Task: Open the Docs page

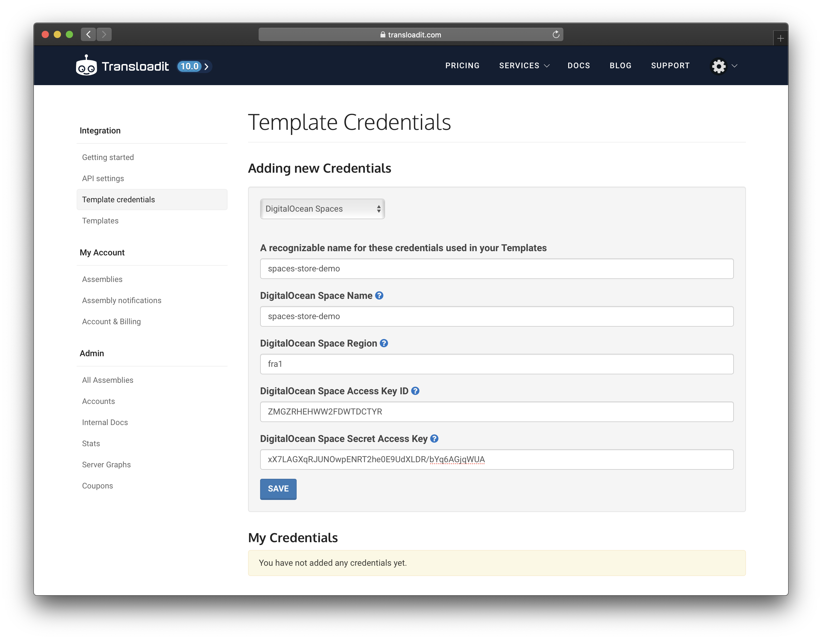Action: tap(578, 66)
